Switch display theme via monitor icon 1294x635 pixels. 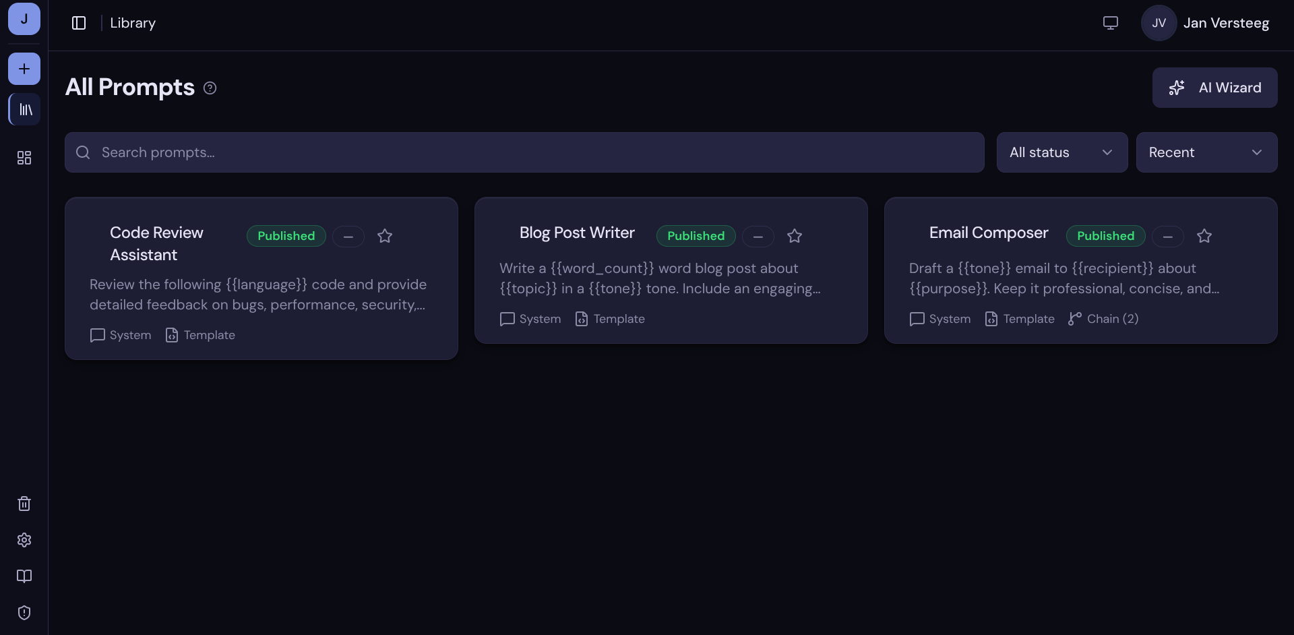pos(1111,23)
